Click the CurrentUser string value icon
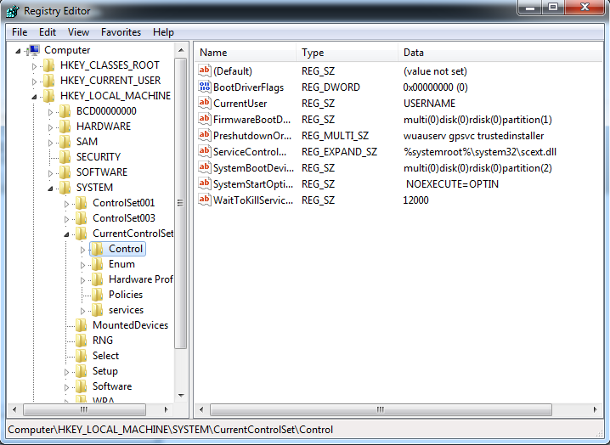Screen dimensions: 610x445 pyautogui.click(x=204, y=104)
